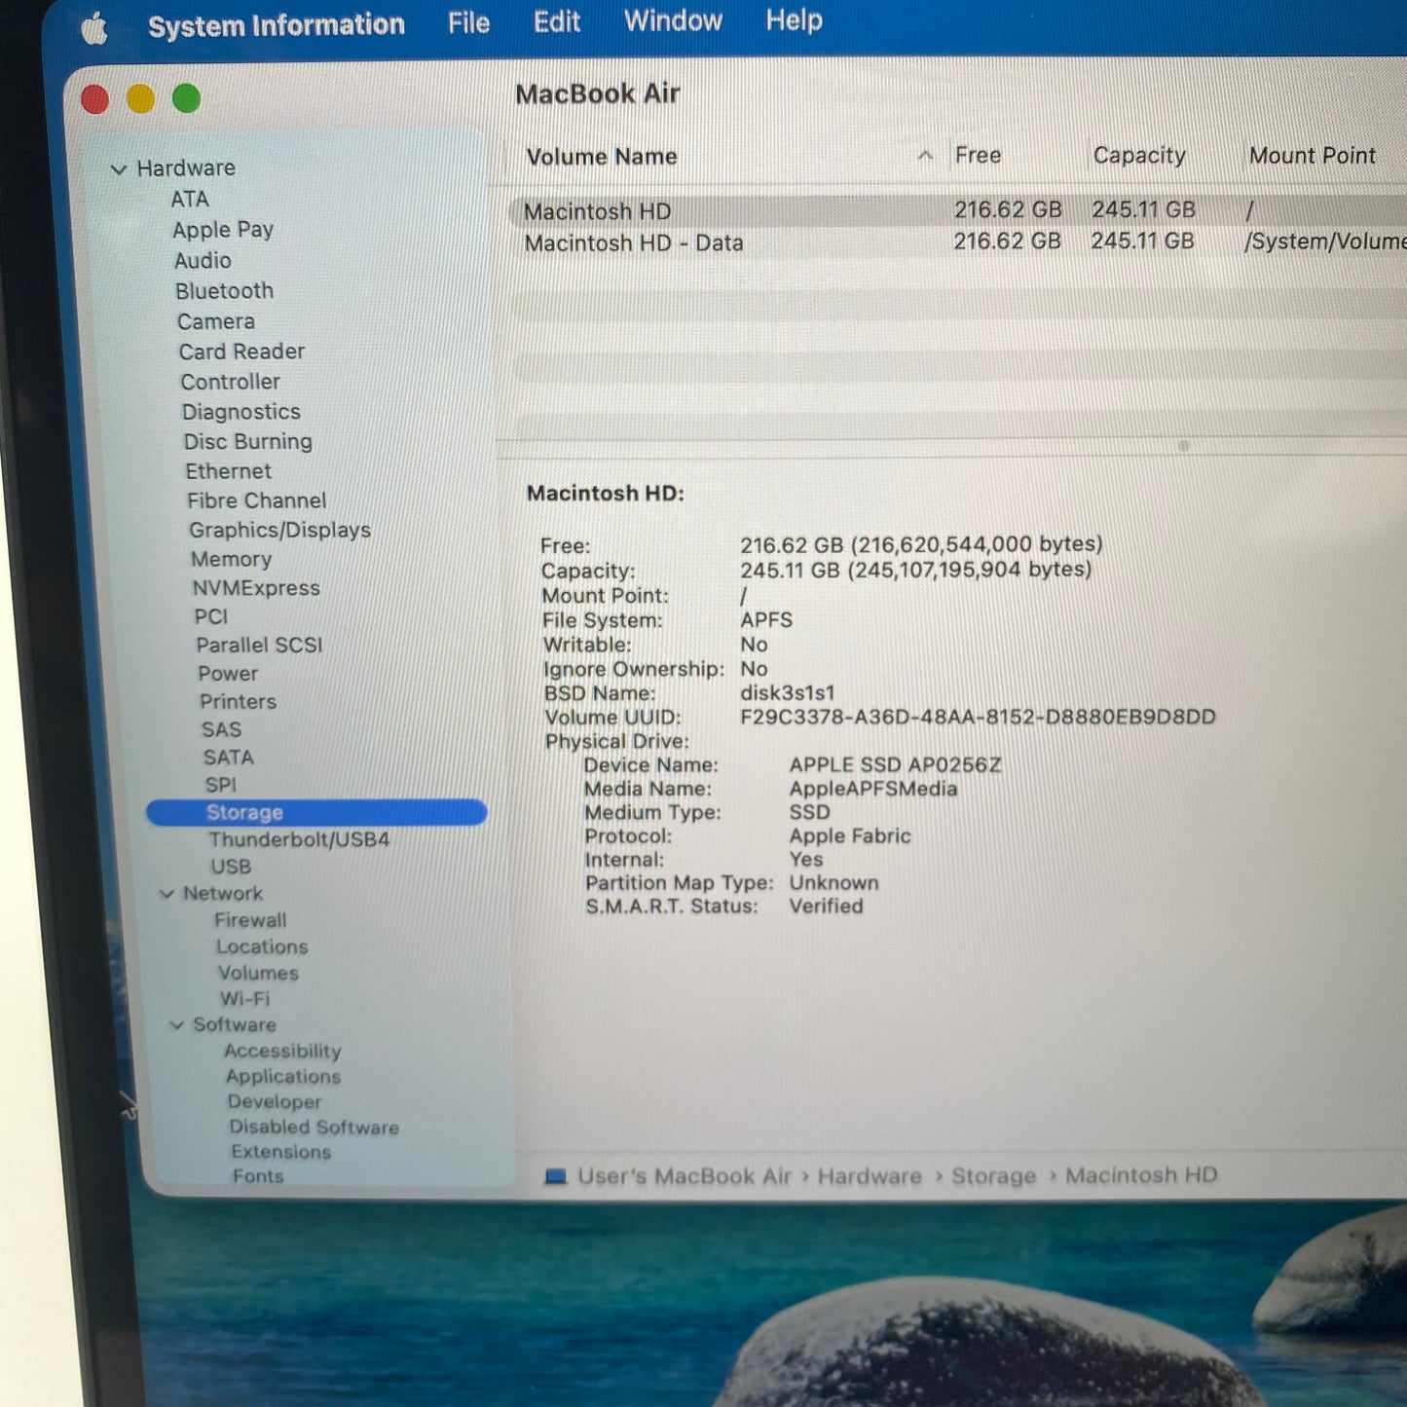Select Diagnostics in the sidebar

click(x=241, y=412)
